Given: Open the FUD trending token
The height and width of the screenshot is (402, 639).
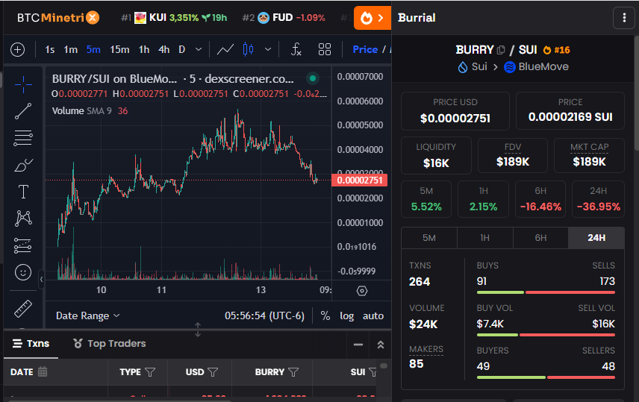Looking at the screenshot, I should [283, 18].
